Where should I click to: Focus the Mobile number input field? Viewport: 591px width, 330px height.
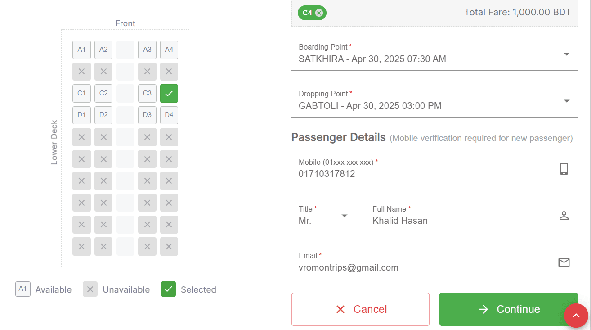click(x=434, y=169)
